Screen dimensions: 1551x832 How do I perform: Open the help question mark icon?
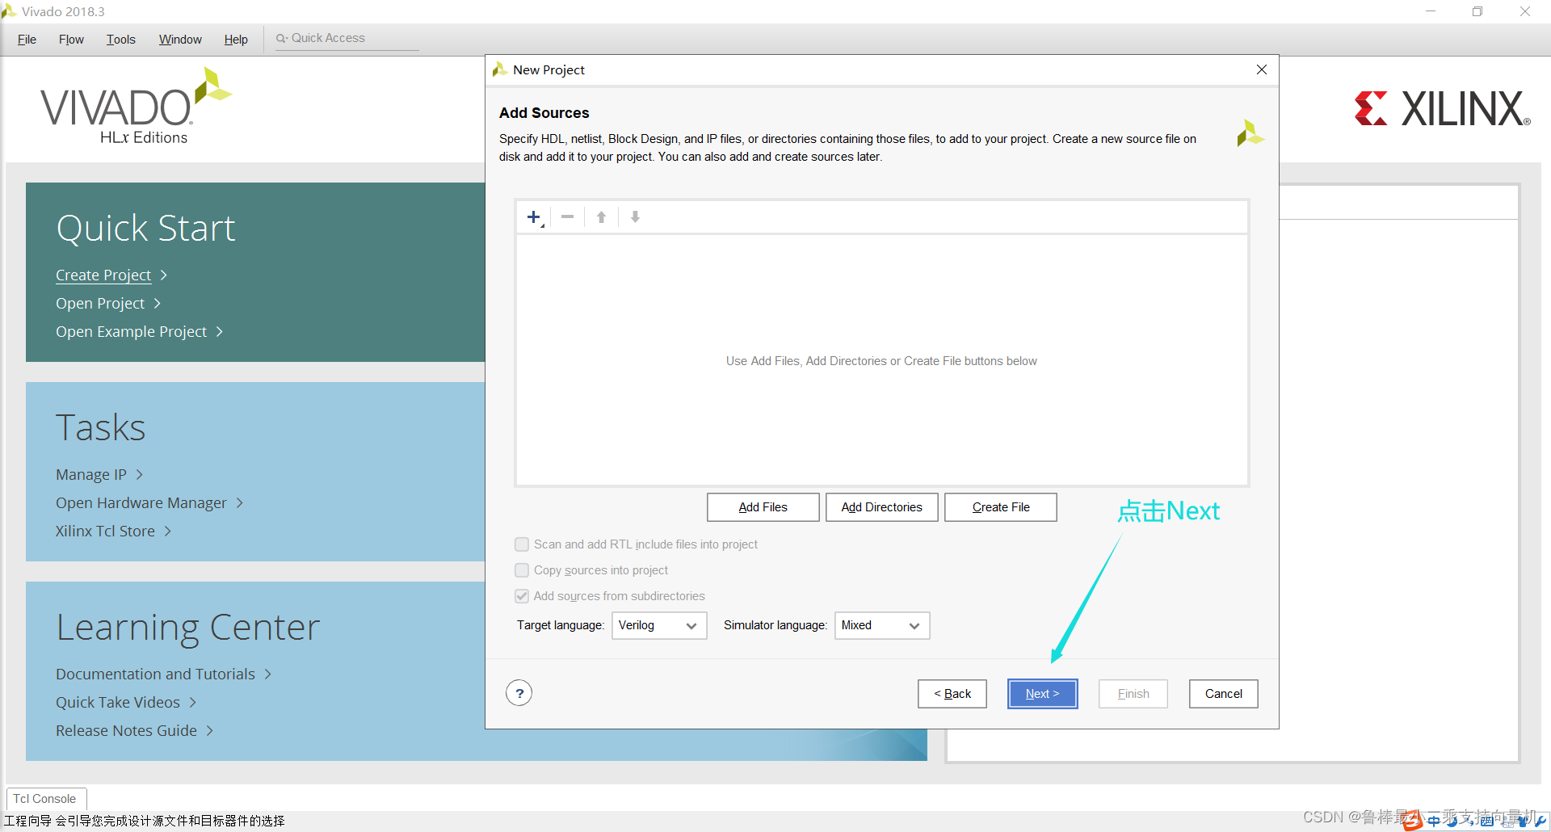click(x=519, y=693)
